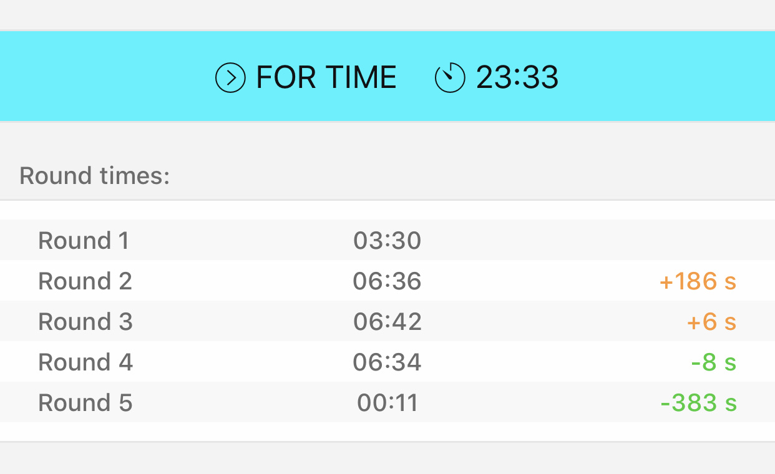775x474 pixels.
Task: Select the Round 1 row label
Action: pyautogui.click(x=84, y=241)
